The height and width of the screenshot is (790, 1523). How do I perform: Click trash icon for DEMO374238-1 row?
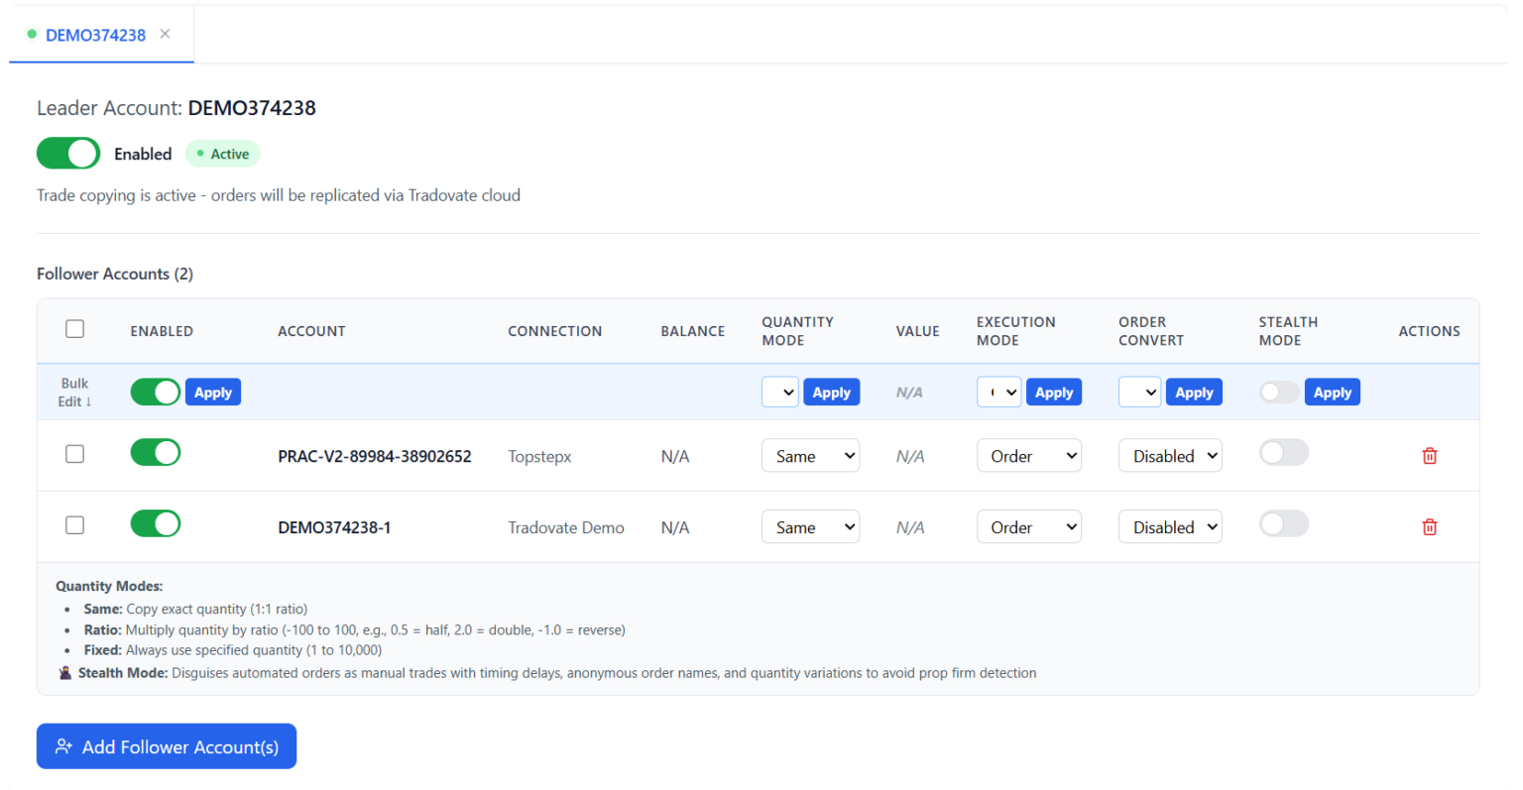(1429, 527)
